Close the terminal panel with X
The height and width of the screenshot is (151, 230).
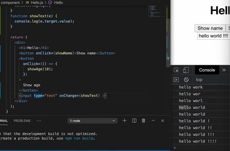pyautogui.click(x=162, y=121)
